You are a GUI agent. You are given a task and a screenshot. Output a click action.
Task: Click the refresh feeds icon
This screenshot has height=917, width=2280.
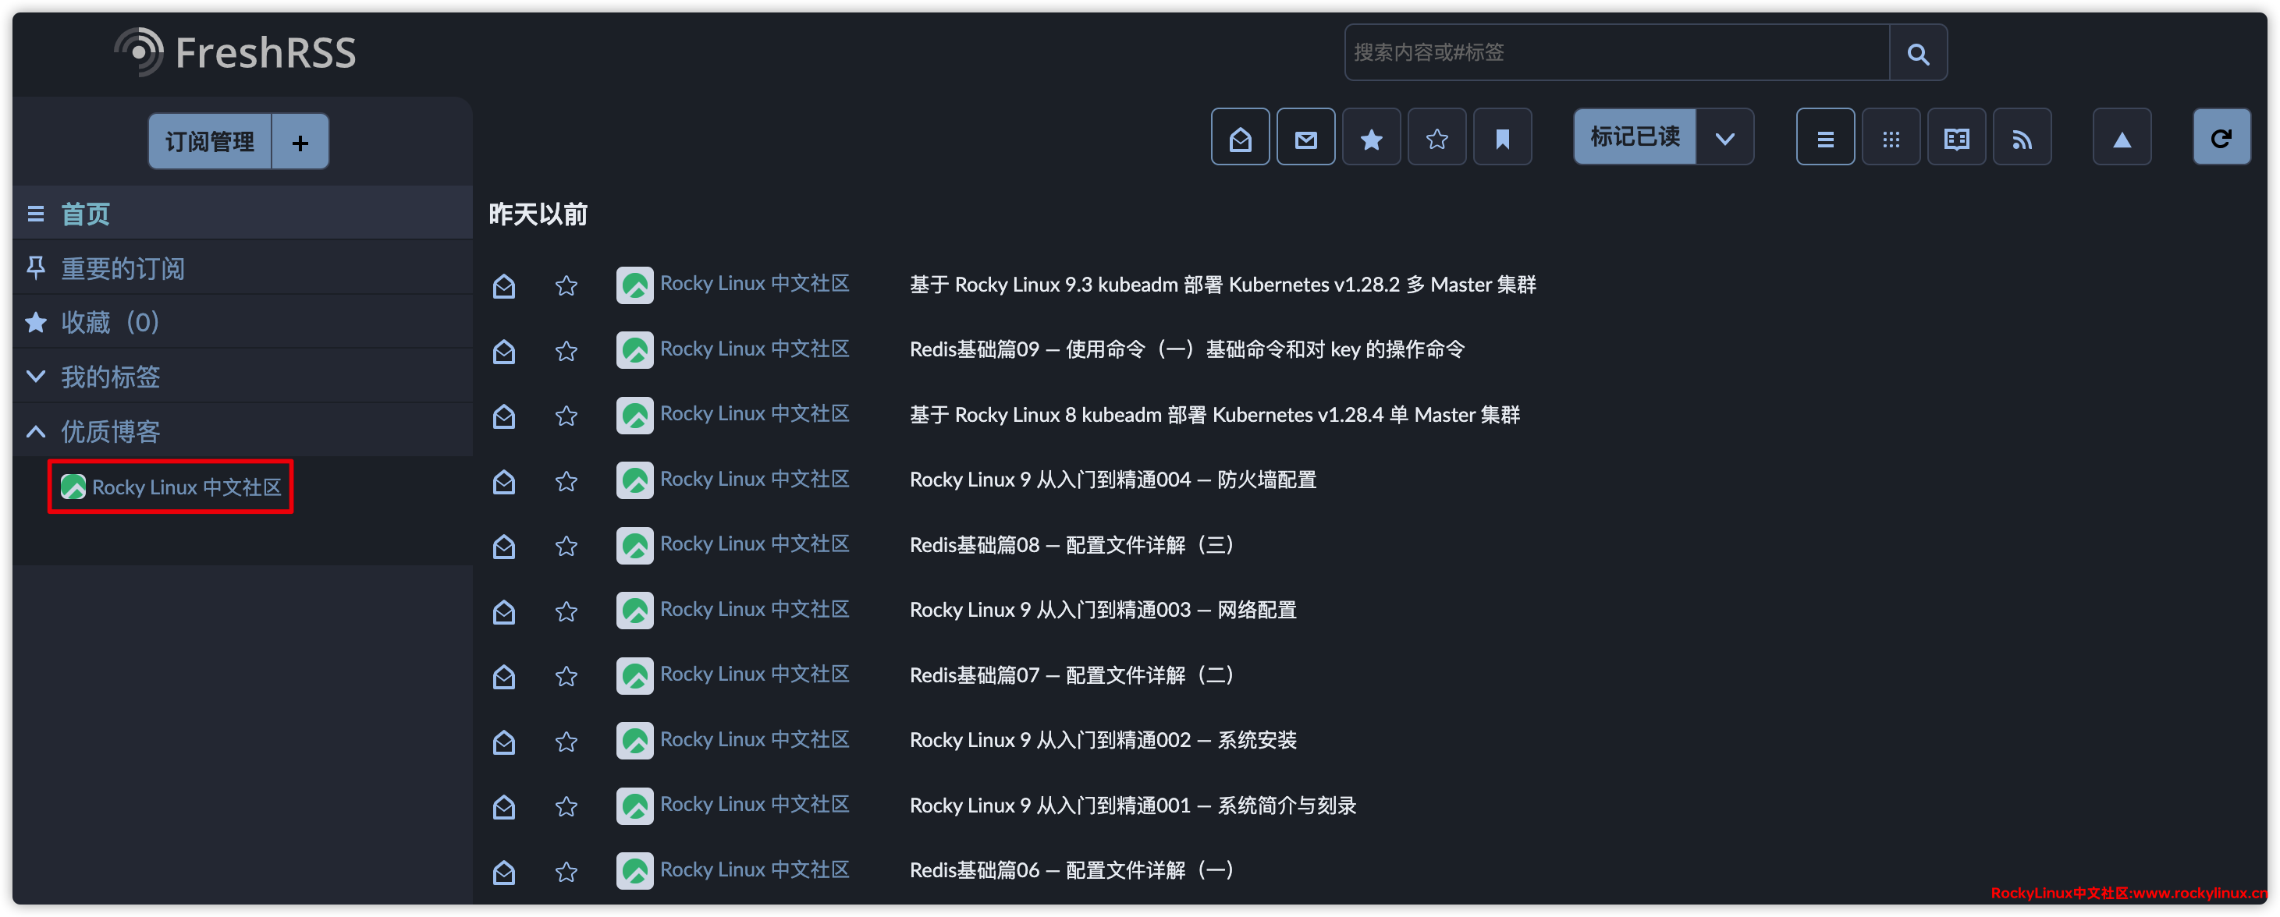(x=2220, y=138)
